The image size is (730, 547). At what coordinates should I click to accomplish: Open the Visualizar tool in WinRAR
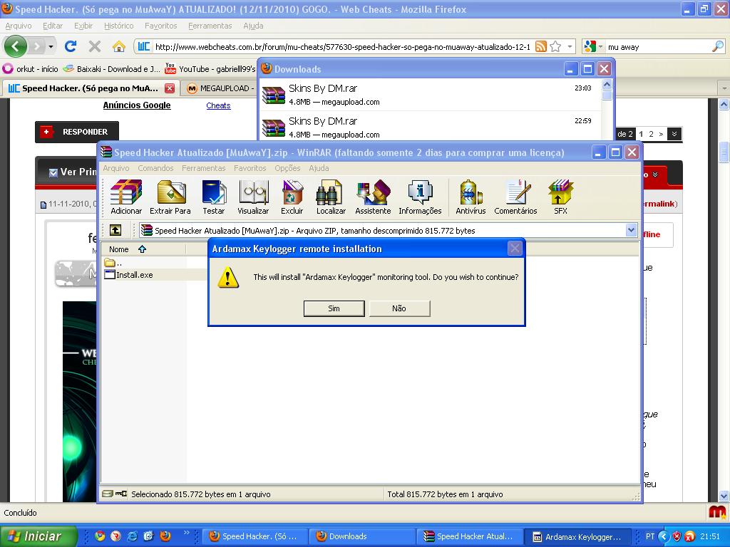[253, 197]
